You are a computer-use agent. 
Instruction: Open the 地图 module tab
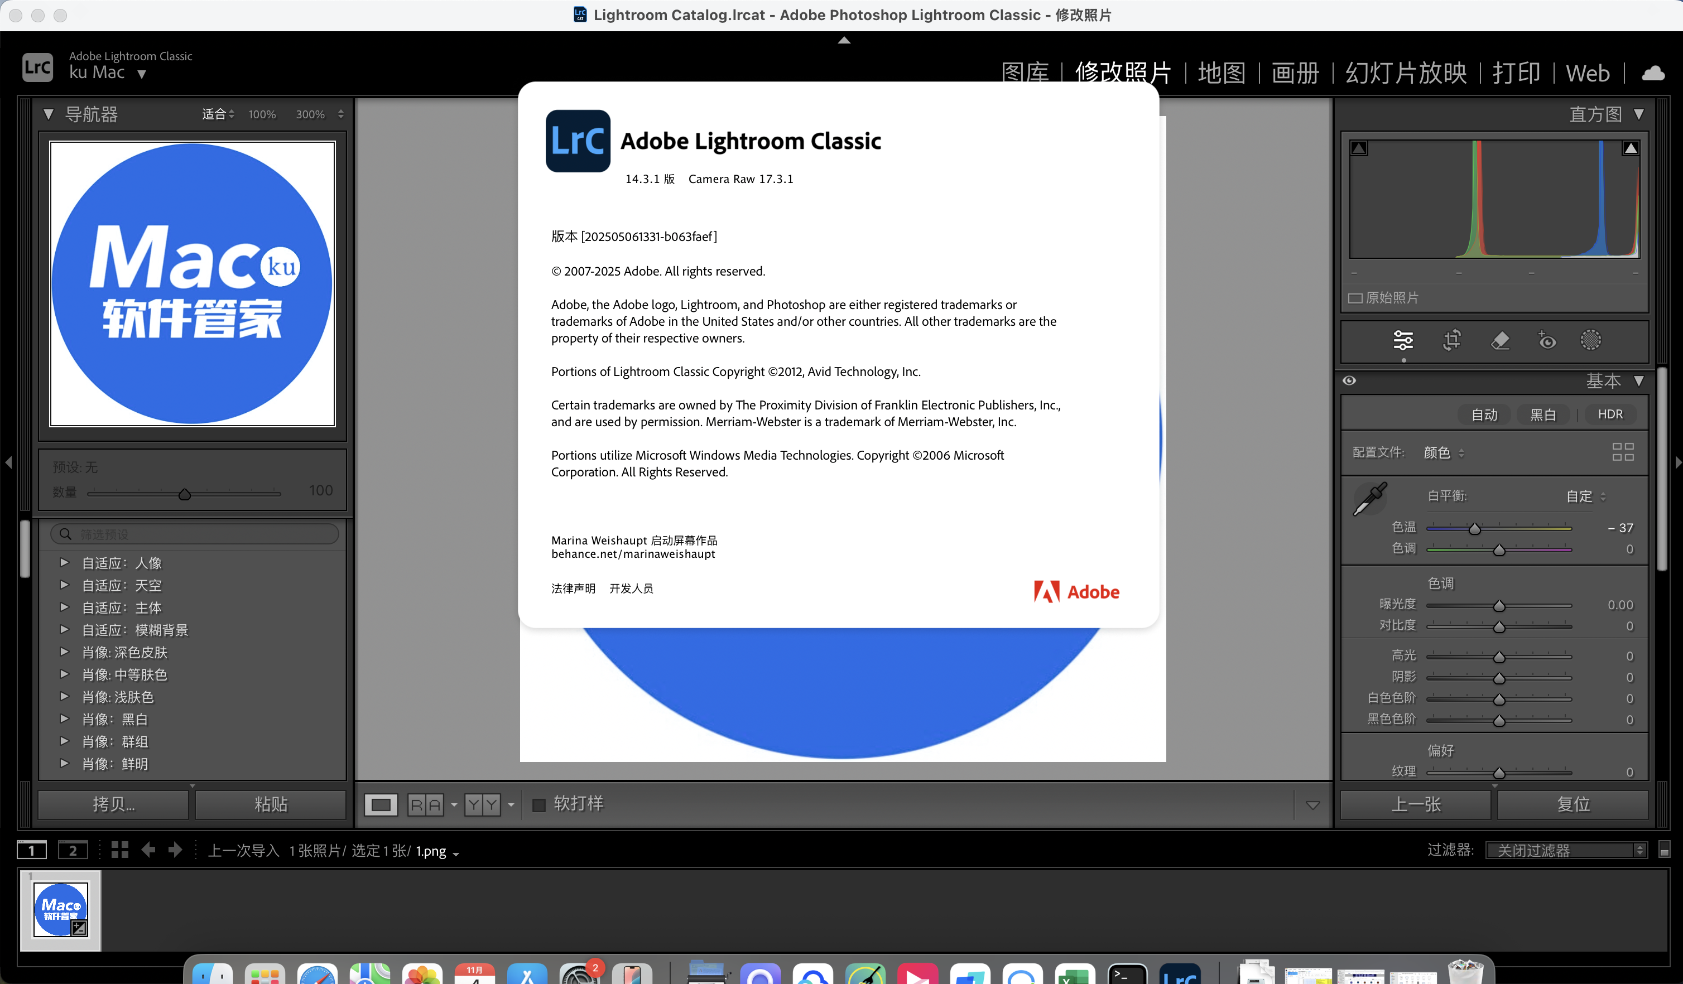pos(1221,73)
